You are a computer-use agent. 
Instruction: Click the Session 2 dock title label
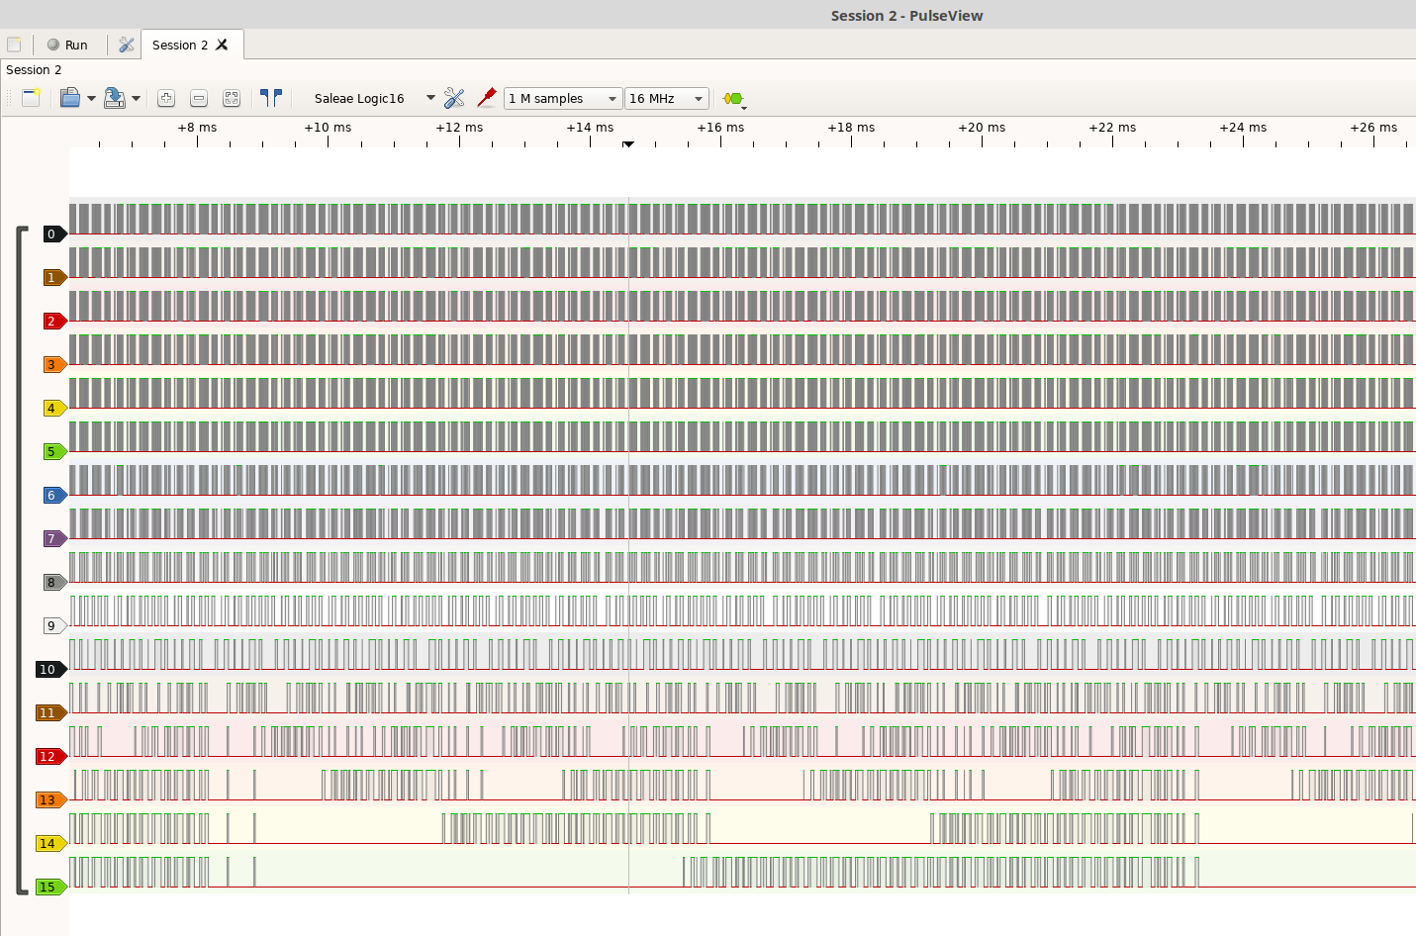pyautogui.click(x=34, y=70)
